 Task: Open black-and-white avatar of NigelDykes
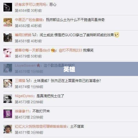[x=8, y=99]
